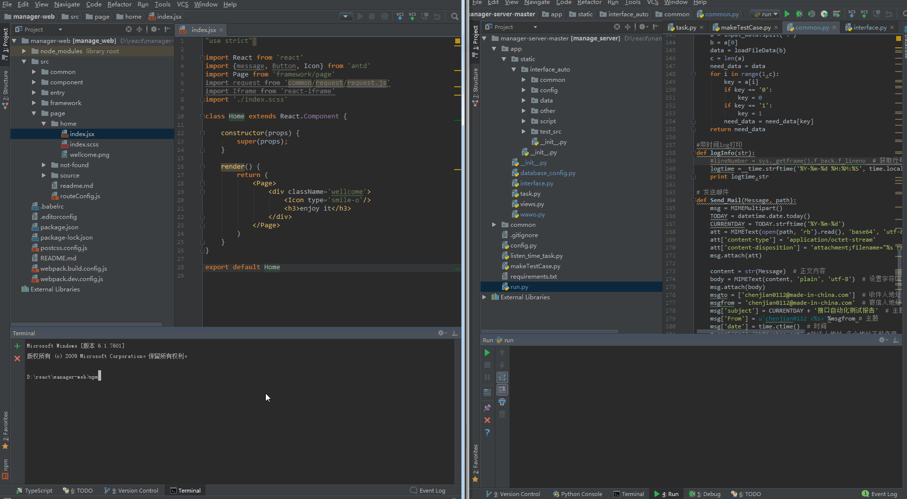
Task: Switch to the makeTestCase.py editor tab
Action: click(745, 28)
